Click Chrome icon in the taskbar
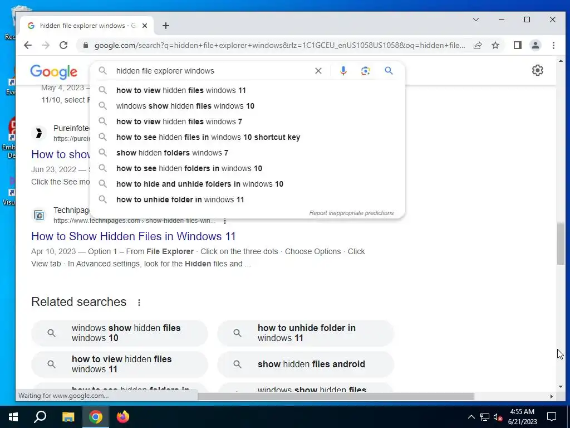570x428 pixels. (x=96, y=417)
